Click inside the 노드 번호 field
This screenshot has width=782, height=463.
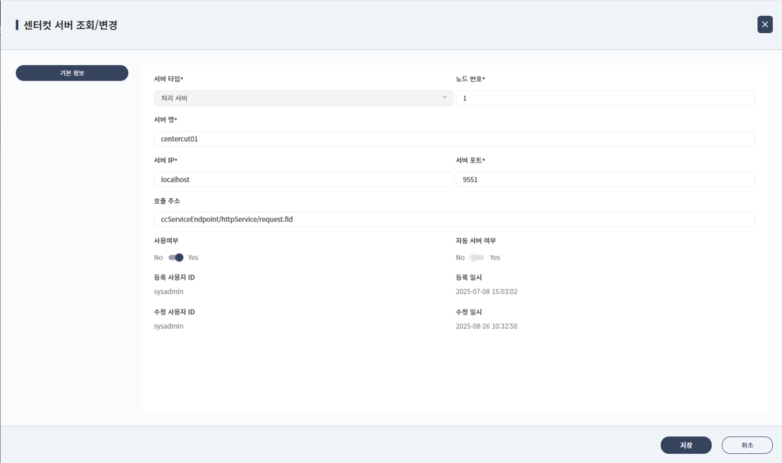click(x=606, y=98)
